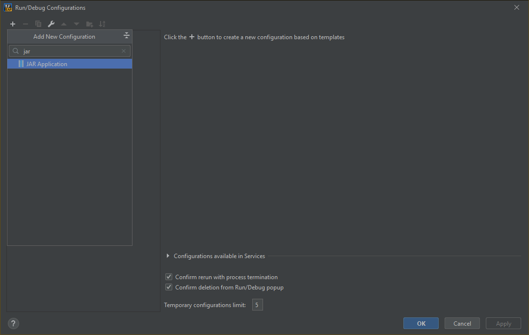Expand Configurations available in Services

click(x=168, y=256)
